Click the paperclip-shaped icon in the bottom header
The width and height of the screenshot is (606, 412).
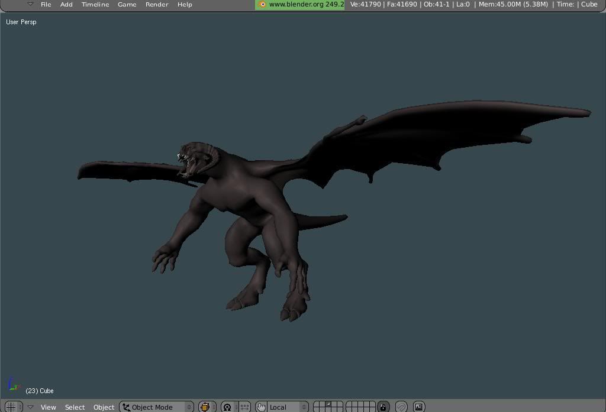tap(401, 407)
